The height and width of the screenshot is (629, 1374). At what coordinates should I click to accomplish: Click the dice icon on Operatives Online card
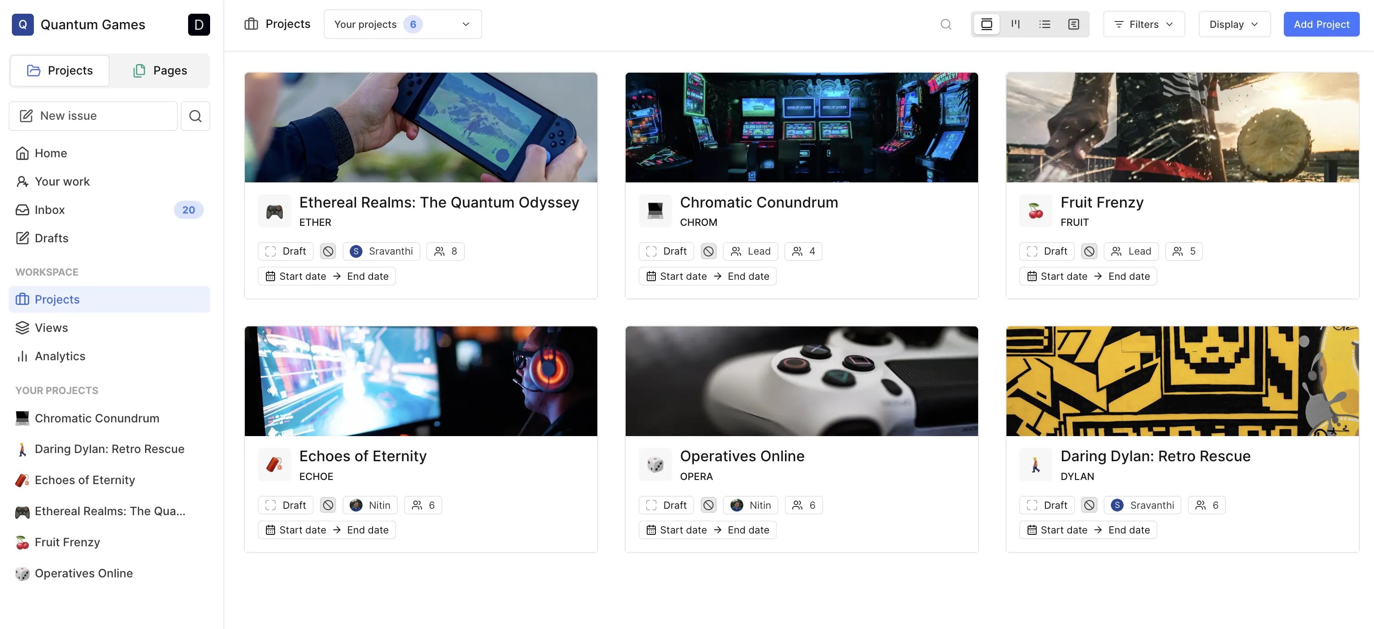(x=655, y=464)
